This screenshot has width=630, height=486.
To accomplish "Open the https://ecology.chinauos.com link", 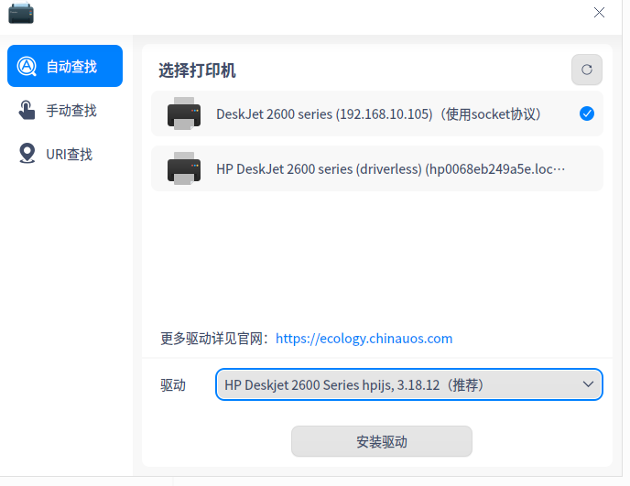I will point(364,339).
